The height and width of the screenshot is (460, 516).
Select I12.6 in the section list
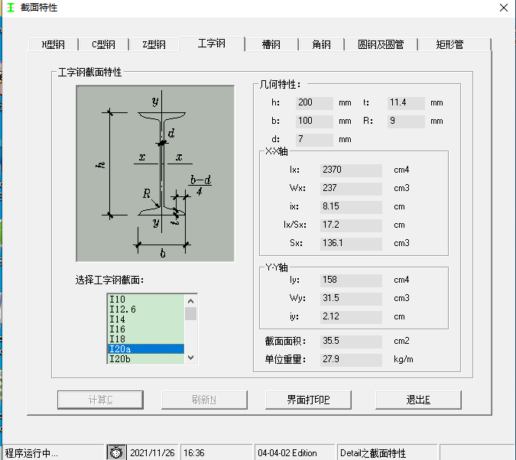pos(146,309)
